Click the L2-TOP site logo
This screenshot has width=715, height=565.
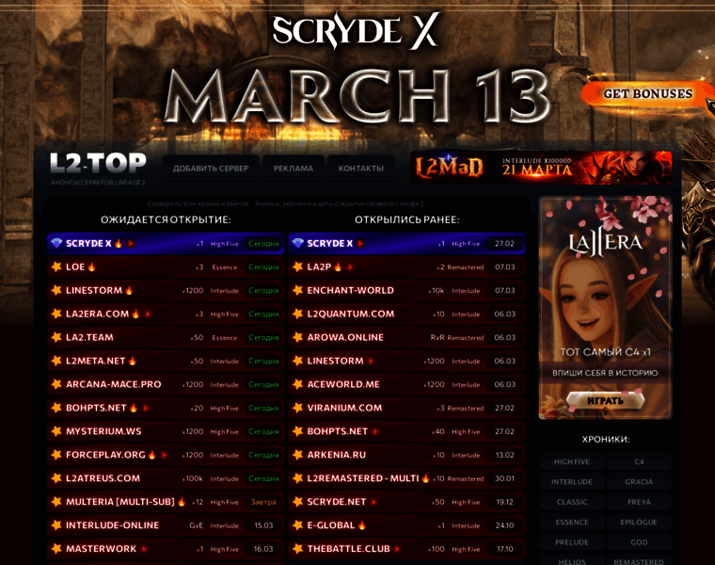pyautogui.click(x=98, y=164)
